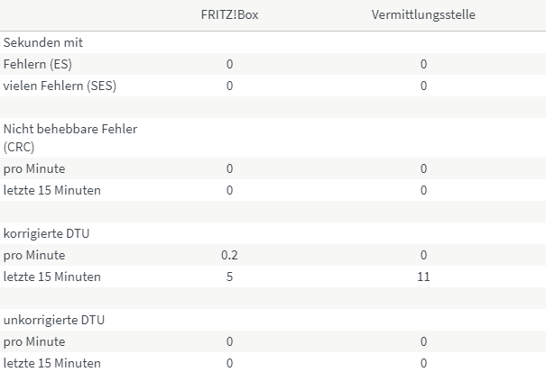The image size is (546, 372).
Task: Click Vermittlungsstelle value for vielen Fehlern (SES)
Action: click(423, 86)
